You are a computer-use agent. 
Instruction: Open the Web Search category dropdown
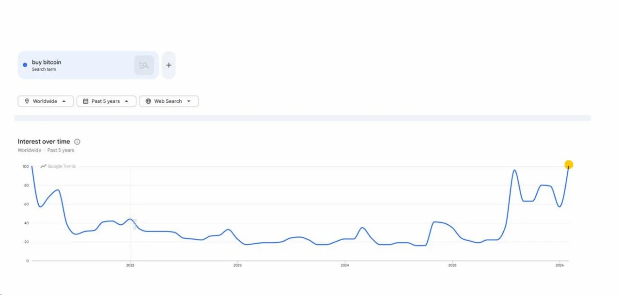[x=169, y=101]
